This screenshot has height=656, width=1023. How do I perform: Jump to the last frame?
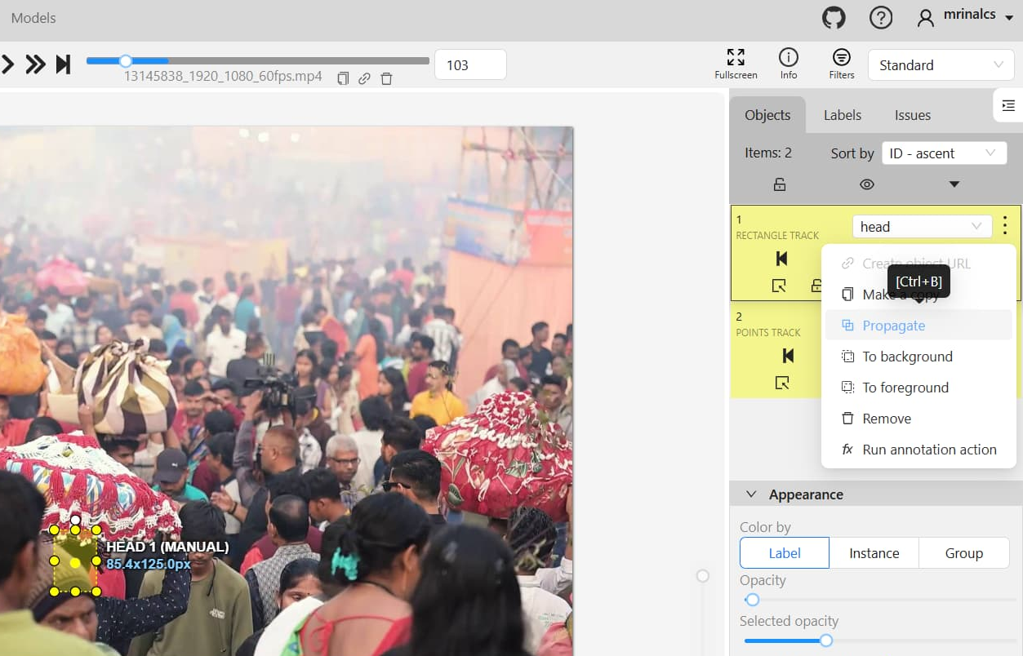pyautogui.click(x=63, y=64)
